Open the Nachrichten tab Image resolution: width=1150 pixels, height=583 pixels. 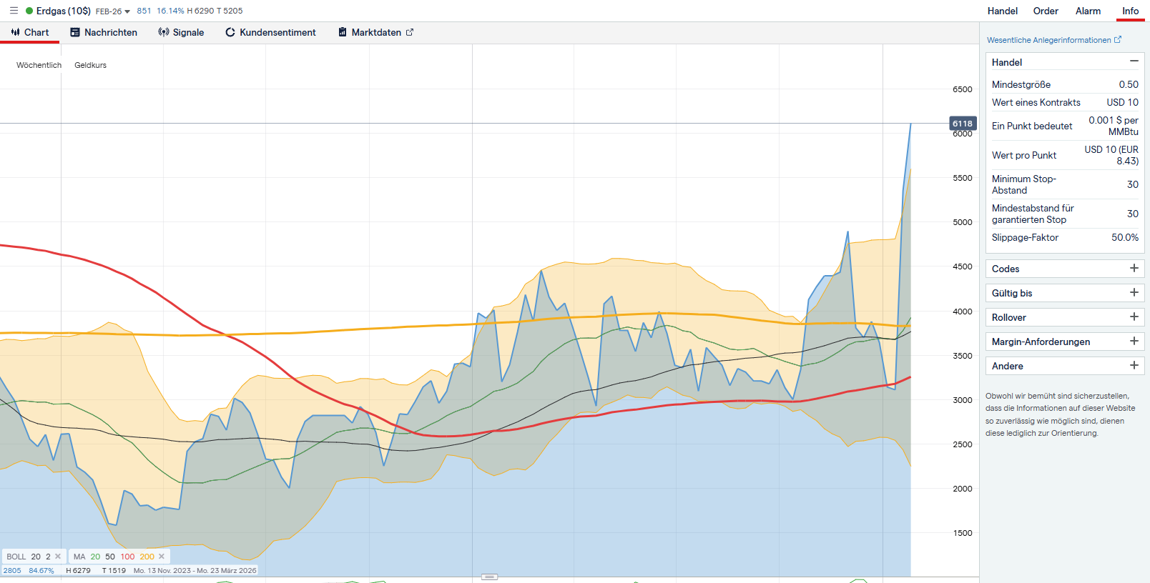click(x=104, y=32)
